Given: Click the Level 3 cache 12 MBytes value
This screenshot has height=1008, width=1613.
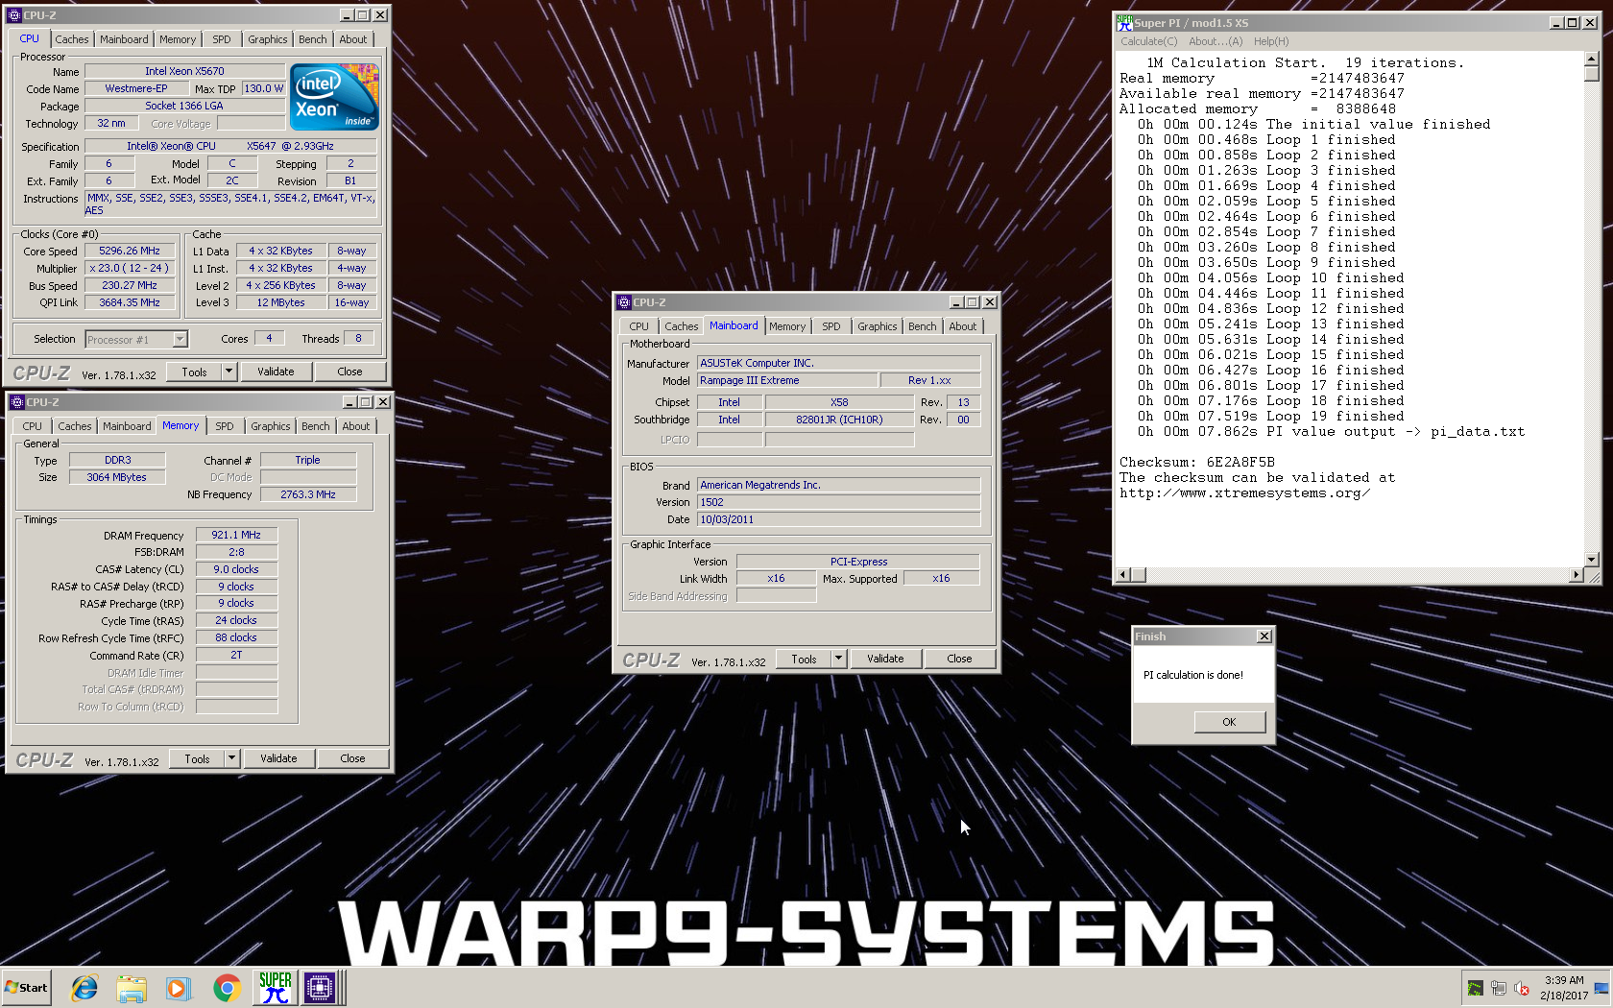Looking at the screenshot, I should click(280, 302).
